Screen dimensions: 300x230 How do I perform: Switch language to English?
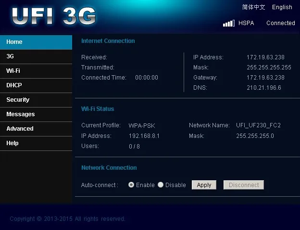coord(282,7)
